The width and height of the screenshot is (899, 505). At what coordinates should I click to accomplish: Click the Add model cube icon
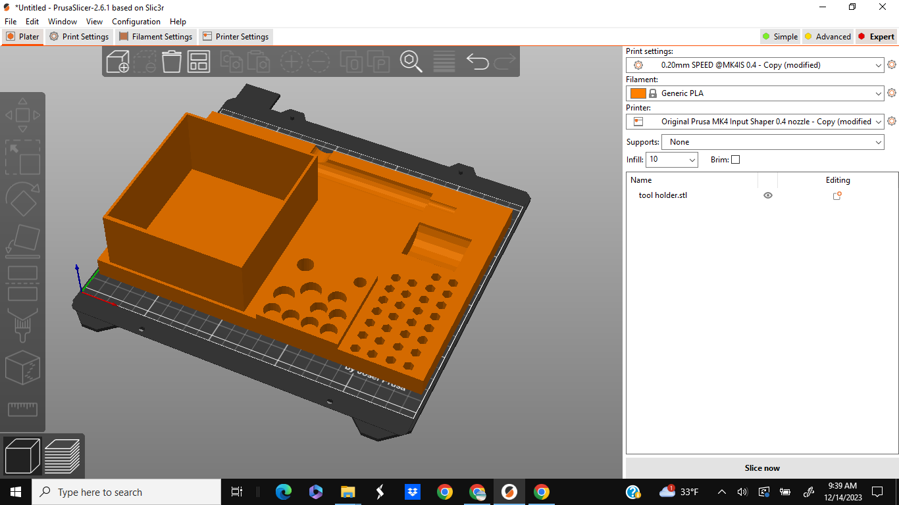[118, 62]
